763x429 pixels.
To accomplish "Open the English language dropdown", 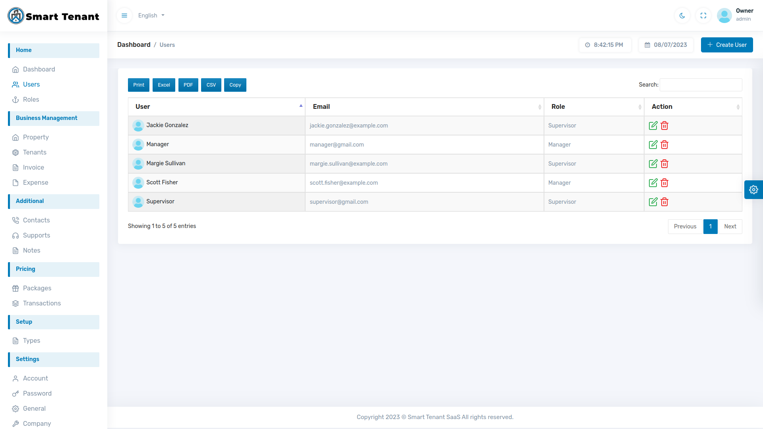I will (x=151, y=15).
